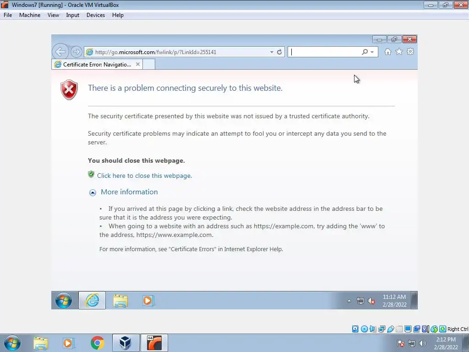Click the green shield icon beside the close link
Viewport: 469px width, 352px height.
point(91,174)
